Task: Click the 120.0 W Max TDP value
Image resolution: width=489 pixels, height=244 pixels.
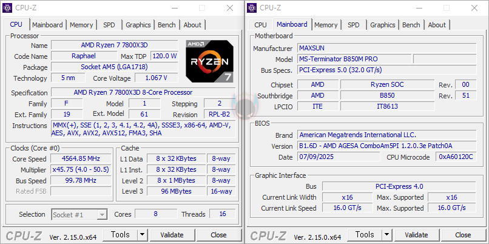Action: (164, 56)
